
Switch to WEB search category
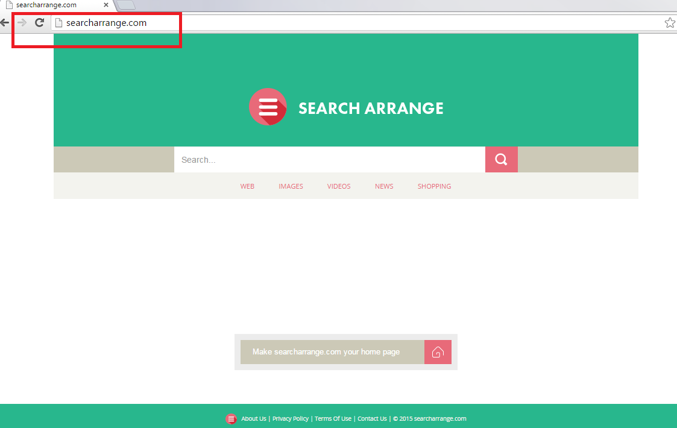coord(247,186)
